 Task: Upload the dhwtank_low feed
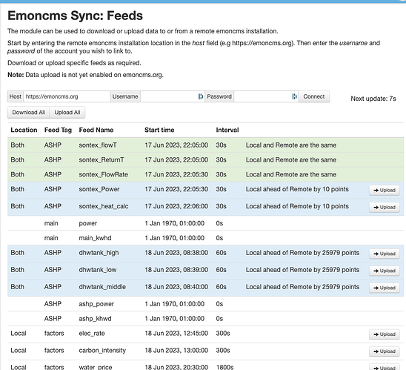coord(385,271)
